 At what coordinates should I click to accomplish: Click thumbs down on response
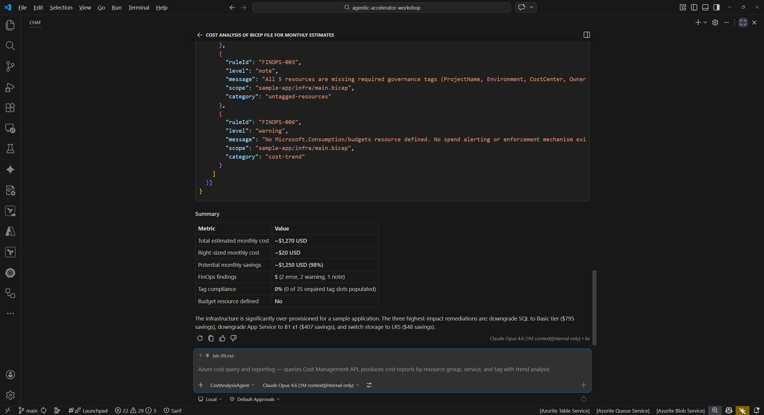pos(233,338)
